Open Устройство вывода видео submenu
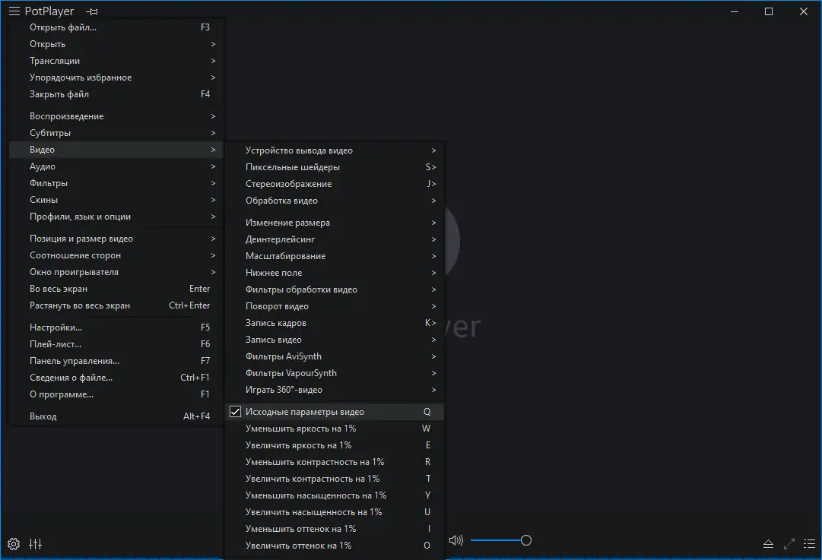 click(x=335, y=150)
